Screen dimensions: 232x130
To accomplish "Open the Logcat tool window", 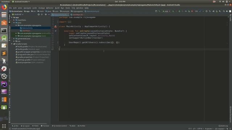I will [25, 126].
